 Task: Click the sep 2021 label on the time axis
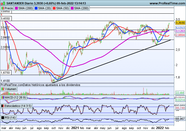[x=131, y=128]
